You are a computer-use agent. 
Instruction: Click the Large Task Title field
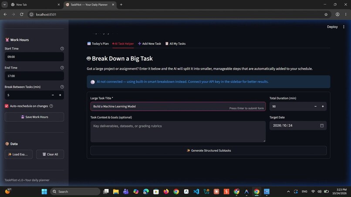[178, 107]
